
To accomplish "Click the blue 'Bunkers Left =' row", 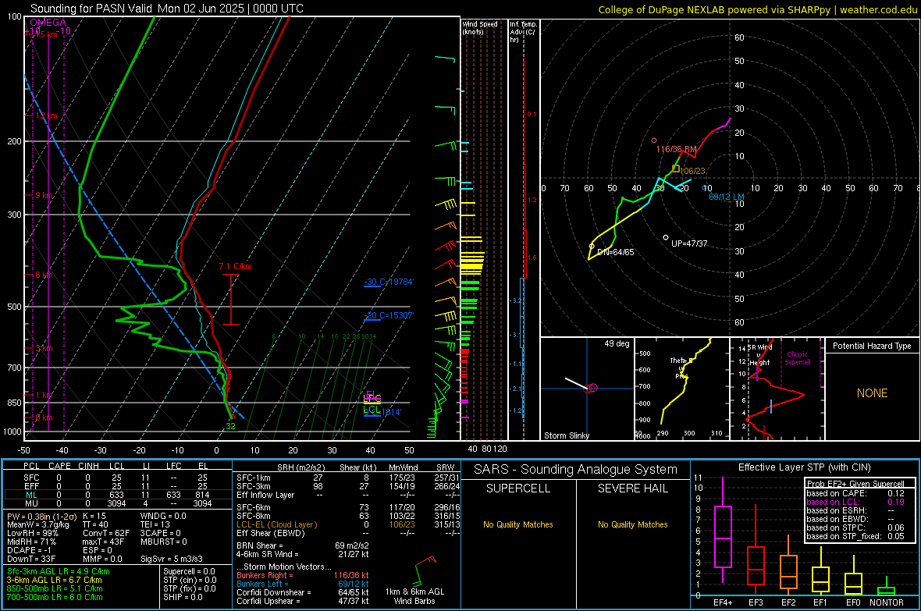I will (303, 584).
